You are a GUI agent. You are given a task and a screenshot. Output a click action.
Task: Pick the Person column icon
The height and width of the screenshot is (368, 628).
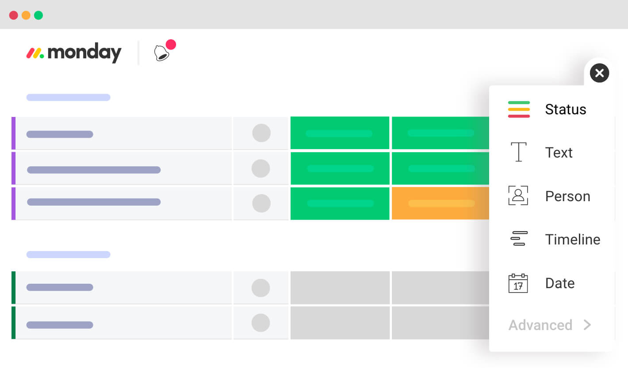[x=518, y=195]
